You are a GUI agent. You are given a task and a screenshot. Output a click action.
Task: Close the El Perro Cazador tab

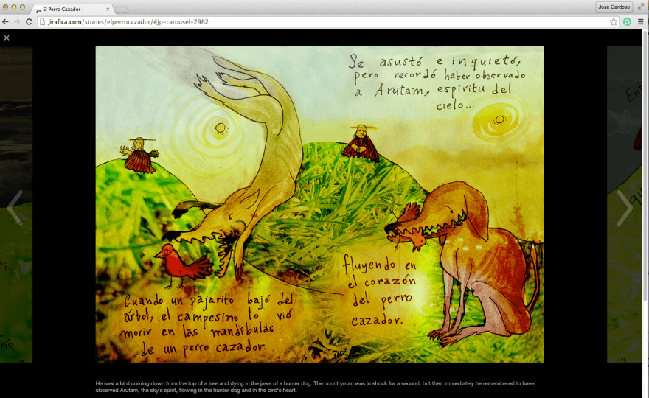(108, 9)
